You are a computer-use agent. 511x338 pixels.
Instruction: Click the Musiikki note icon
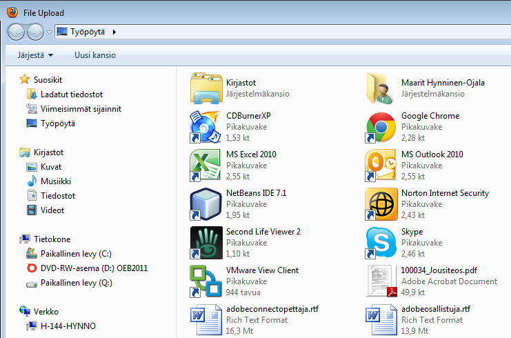point(32,181)
